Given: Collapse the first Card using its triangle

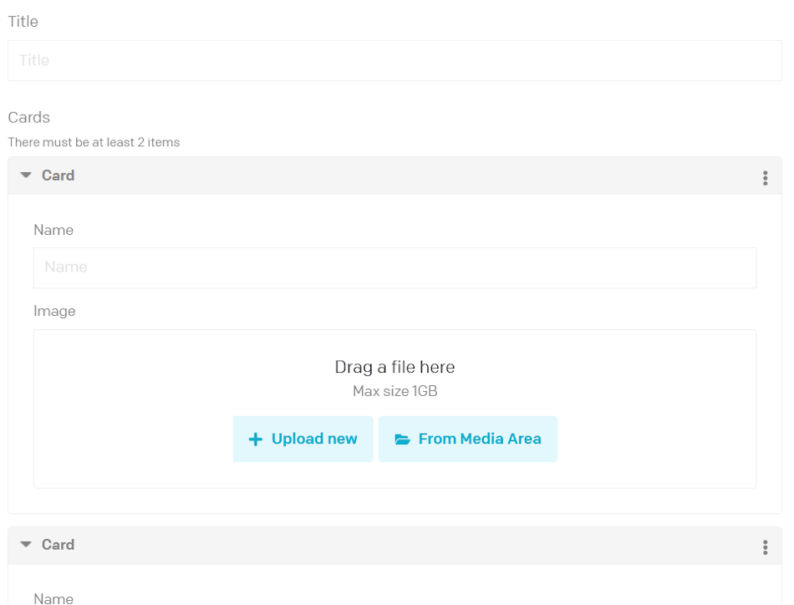Looking at the screenshot, I should pyautogui.click(x=26, y=175).
